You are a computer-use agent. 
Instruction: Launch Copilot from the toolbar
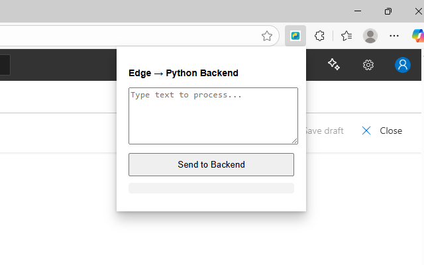[x=417, y=36]
